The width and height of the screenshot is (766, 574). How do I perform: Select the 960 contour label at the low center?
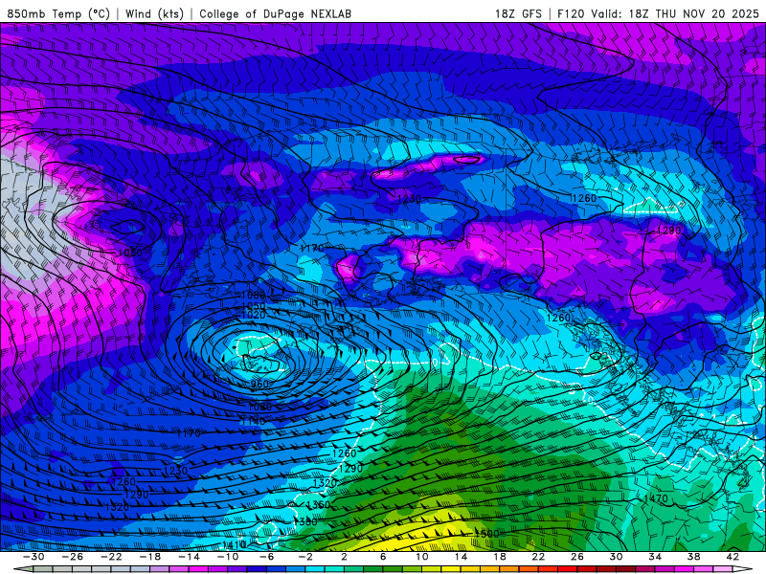[259, 385]
